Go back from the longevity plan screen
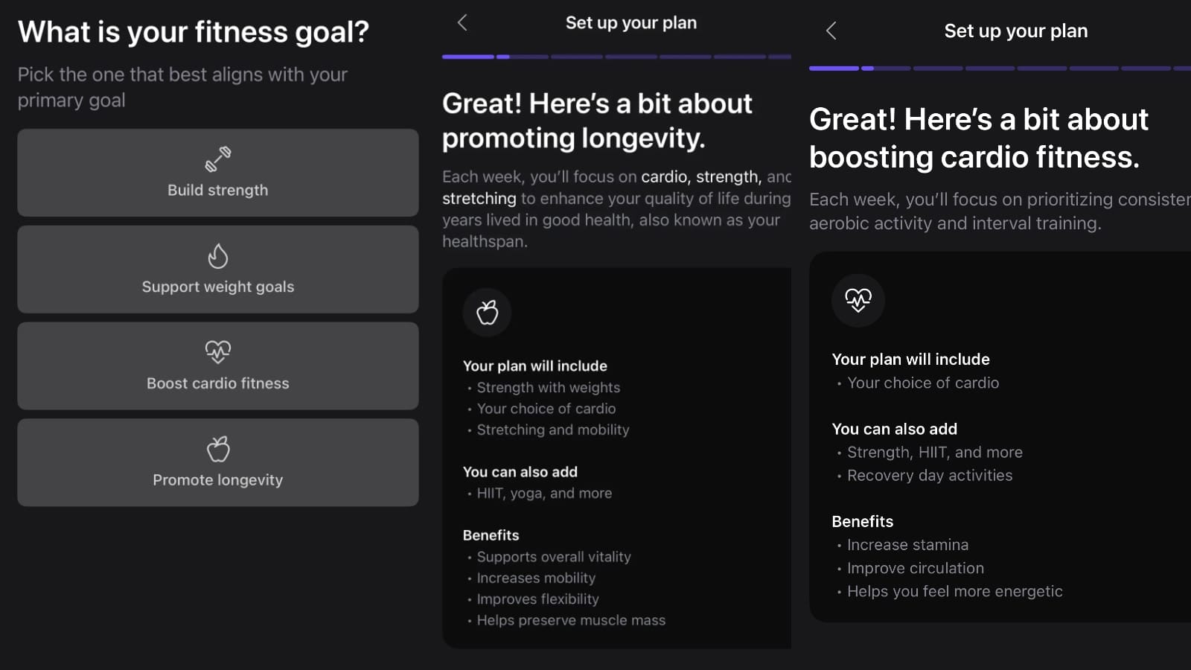 462,23
